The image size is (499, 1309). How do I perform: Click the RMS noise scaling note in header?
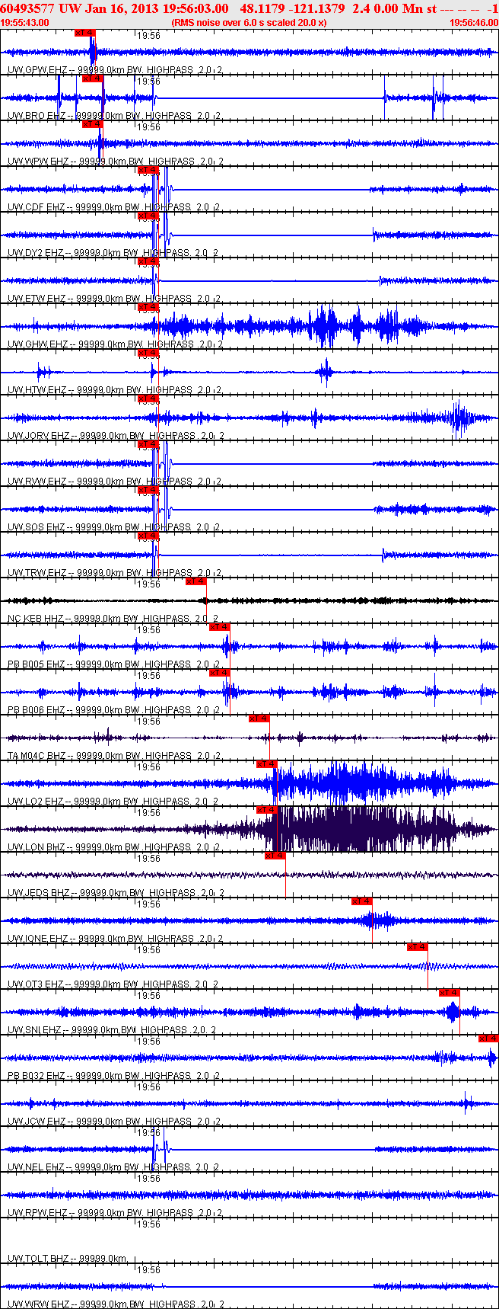click(x=249, y=23)
